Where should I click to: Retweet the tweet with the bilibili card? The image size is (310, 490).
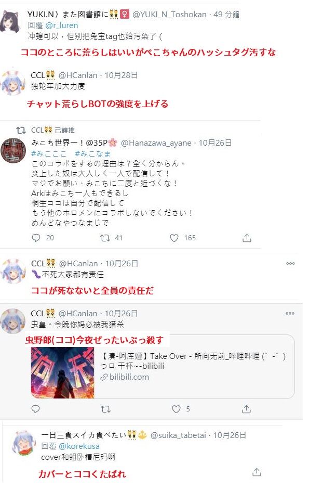105,409
